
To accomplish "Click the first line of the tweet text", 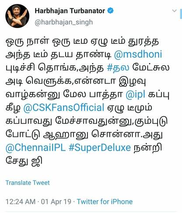I will [x=82, y=41].
